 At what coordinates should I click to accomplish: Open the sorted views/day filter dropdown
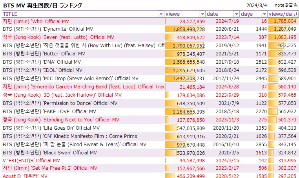tap(295, 14)
